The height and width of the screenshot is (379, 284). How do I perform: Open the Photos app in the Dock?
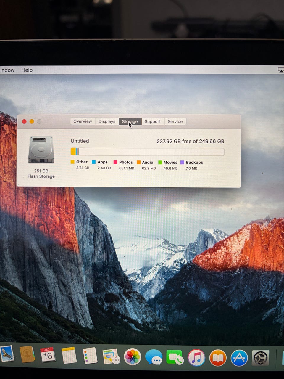point(132,357)
